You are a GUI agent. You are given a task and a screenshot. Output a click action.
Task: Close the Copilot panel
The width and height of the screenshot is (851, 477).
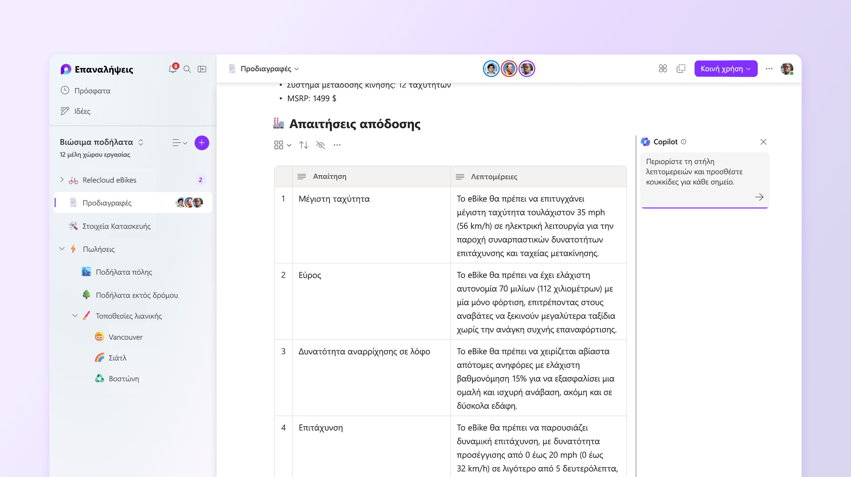[764, 142]
